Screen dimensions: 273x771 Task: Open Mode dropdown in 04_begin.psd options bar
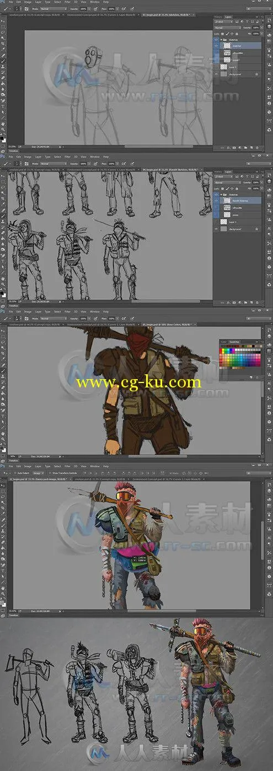pos(53,163)
